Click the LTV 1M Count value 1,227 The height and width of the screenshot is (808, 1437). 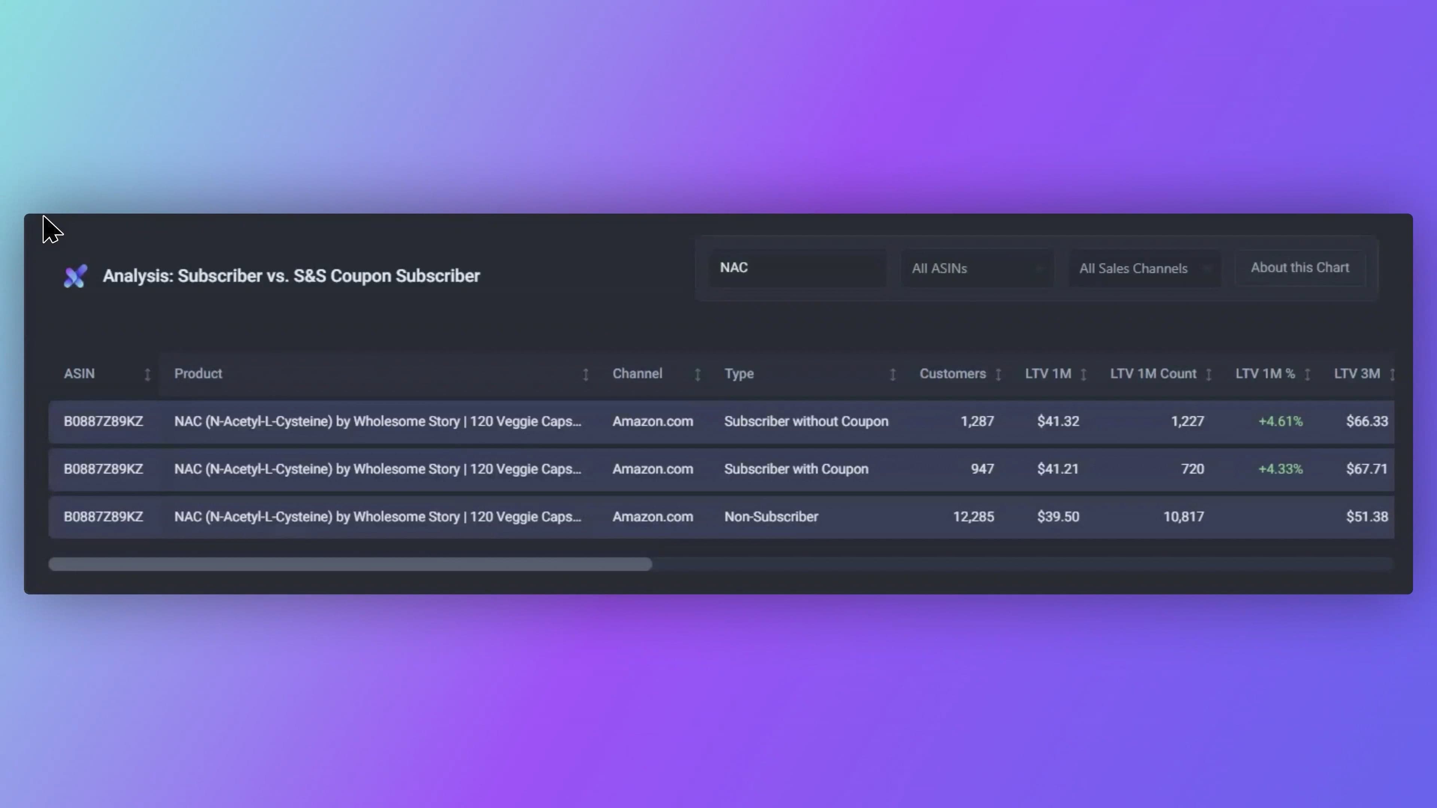[x=1187, y=422]
